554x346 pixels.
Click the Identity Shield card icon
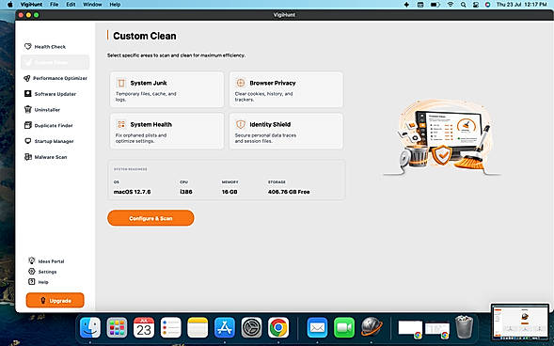pyautogui.click(x=240, y=124)
